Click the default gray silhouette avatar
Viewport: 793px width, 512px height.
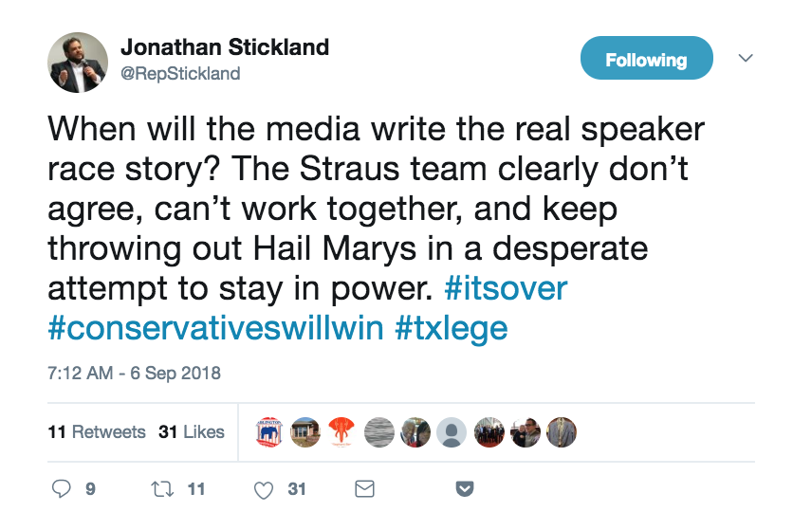click(452, 432)
